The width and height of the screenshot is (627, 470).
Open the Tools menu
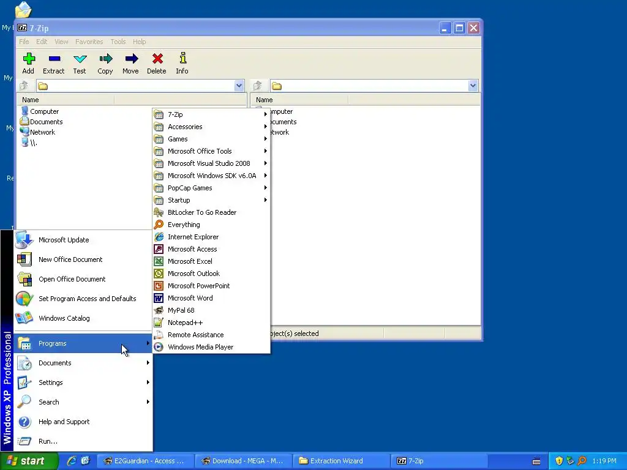coord(118,42)
